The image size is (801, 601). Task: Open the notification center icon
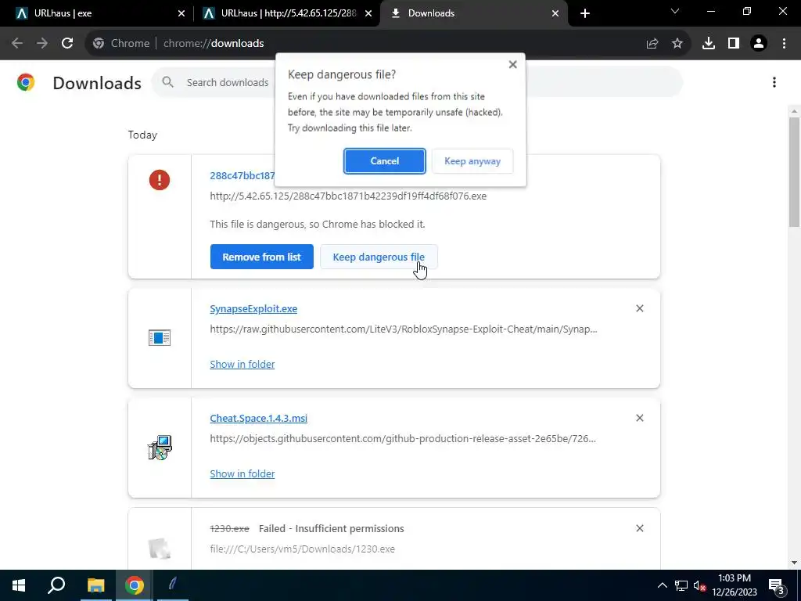point(777,585)
